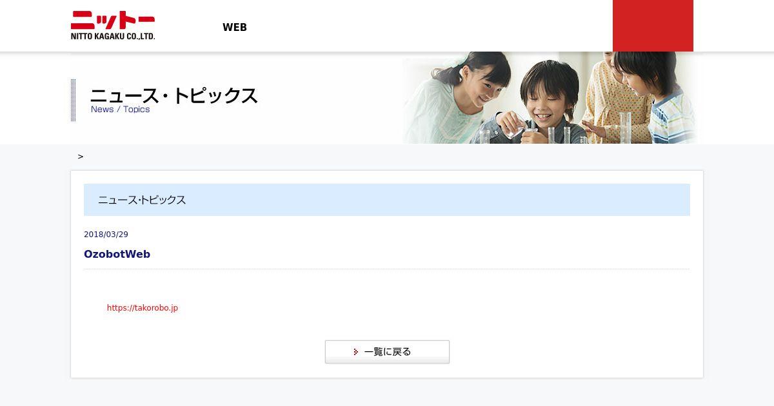Open the WEB header item
774x406 pixels.
(235, 27)
